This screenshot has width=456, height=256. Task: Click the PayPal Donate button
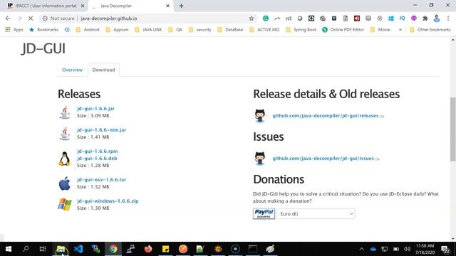(x=264, y=213)
